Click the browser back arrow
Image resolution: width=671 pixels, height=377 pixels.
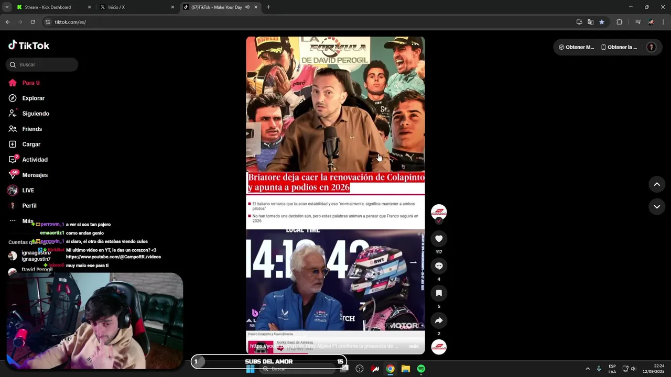(7, 22)
